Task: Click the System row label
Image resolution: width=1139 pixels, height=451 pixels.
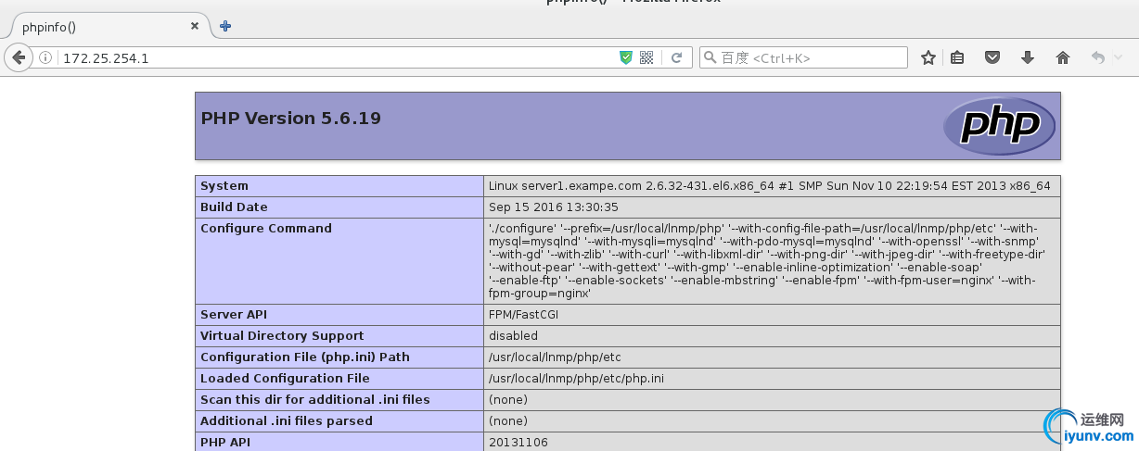Action: coord(224,186)
